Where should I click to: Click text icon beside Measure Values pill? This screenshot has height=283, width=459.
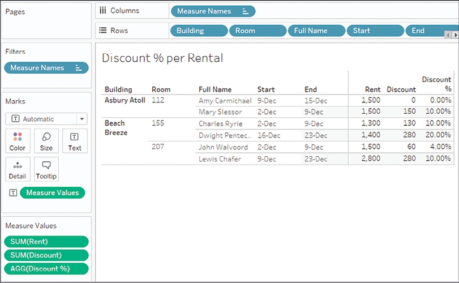pos(13,193)
